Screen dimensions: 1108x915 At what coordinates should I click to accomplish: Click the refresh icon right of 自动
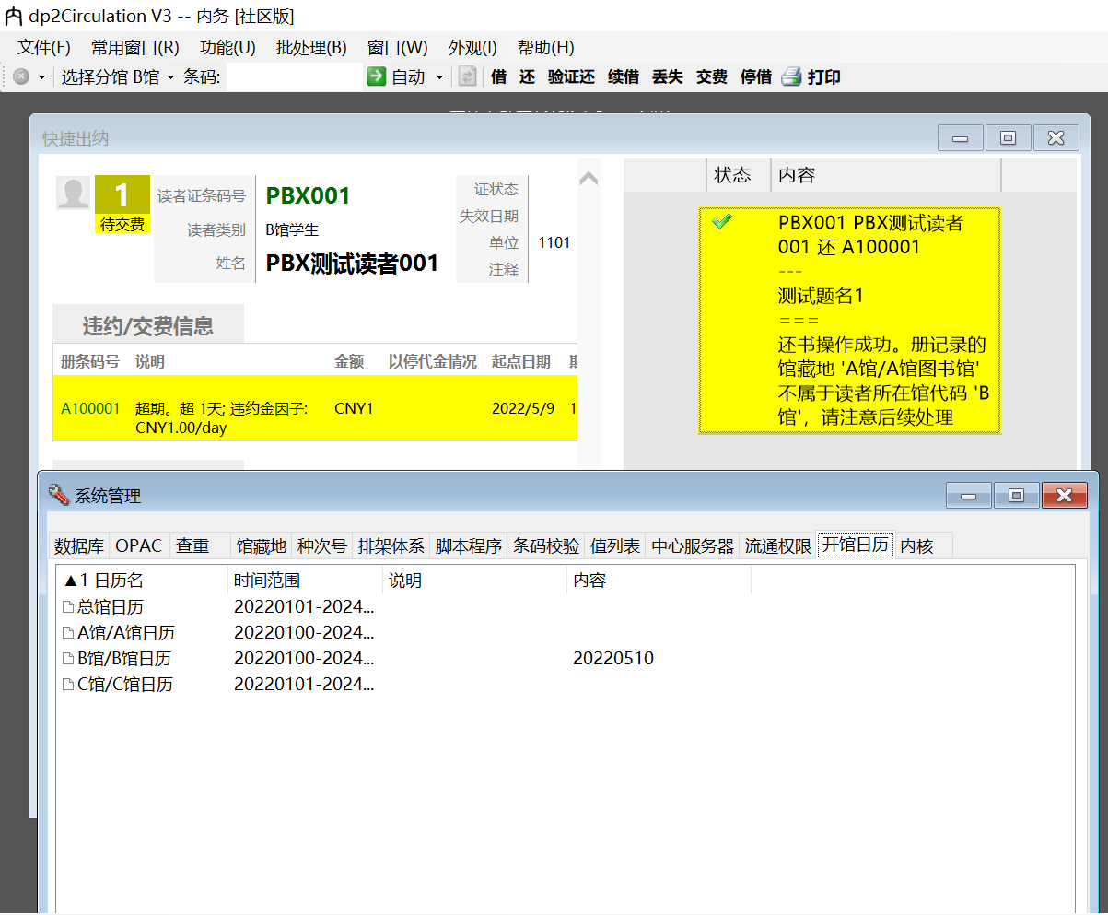pyautogui.click(x=467, y=77)
